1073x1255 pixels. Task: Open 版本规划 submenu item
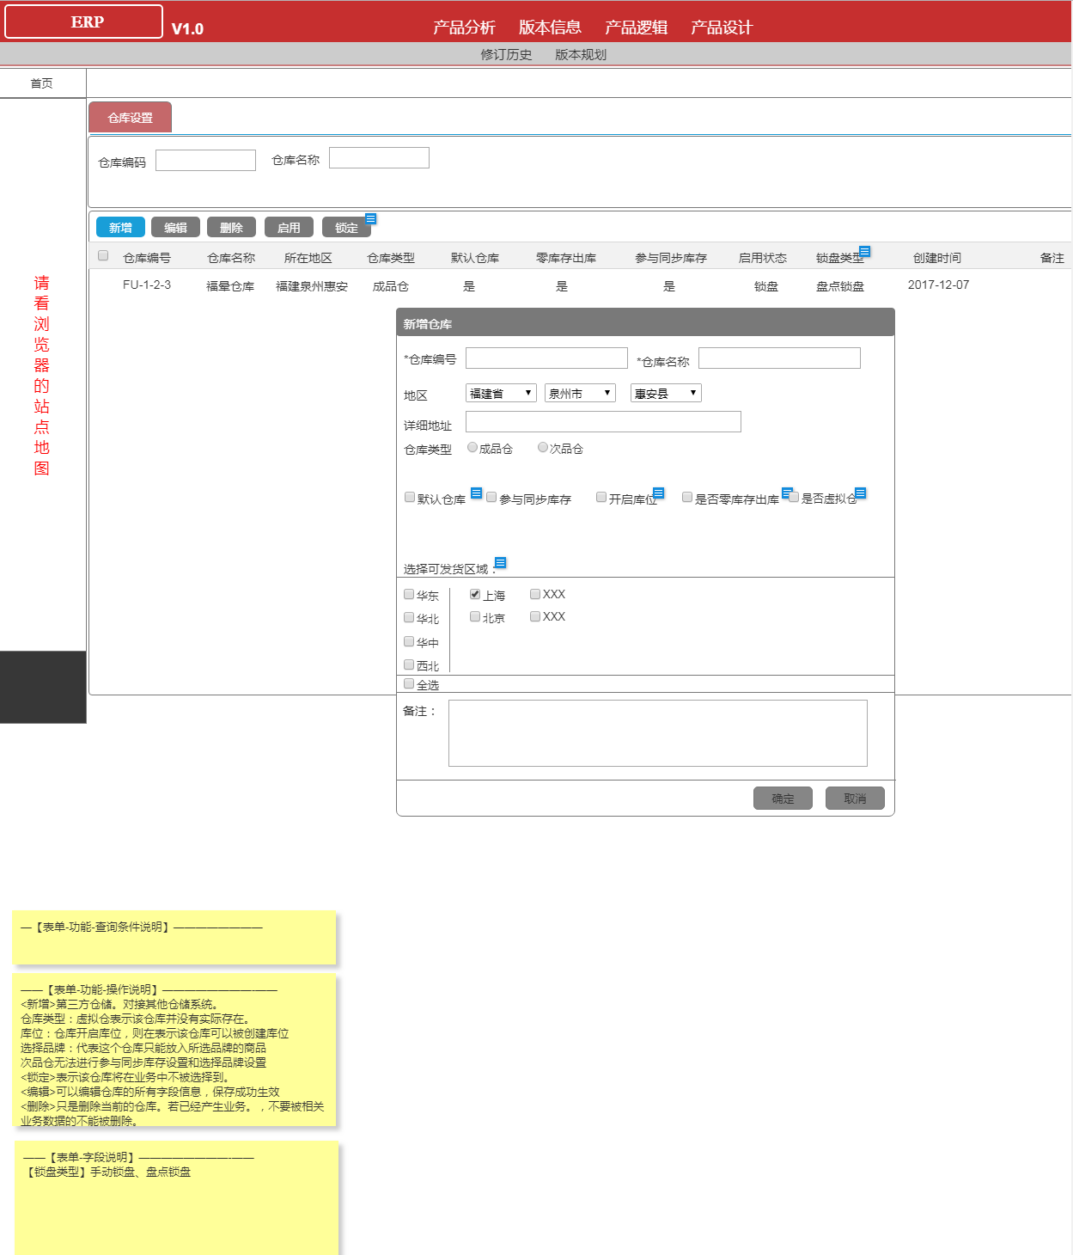pyautogui.click(x=581, y=54)
